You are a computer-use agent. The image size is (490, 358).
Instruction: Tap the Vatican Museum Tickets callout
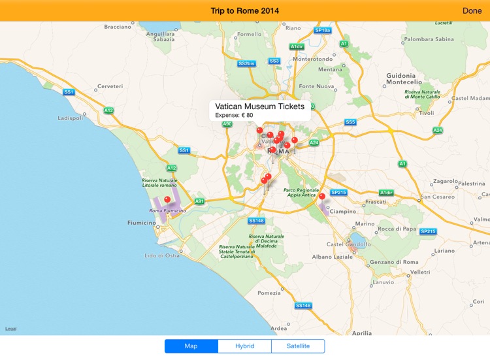tap(259, 110)
